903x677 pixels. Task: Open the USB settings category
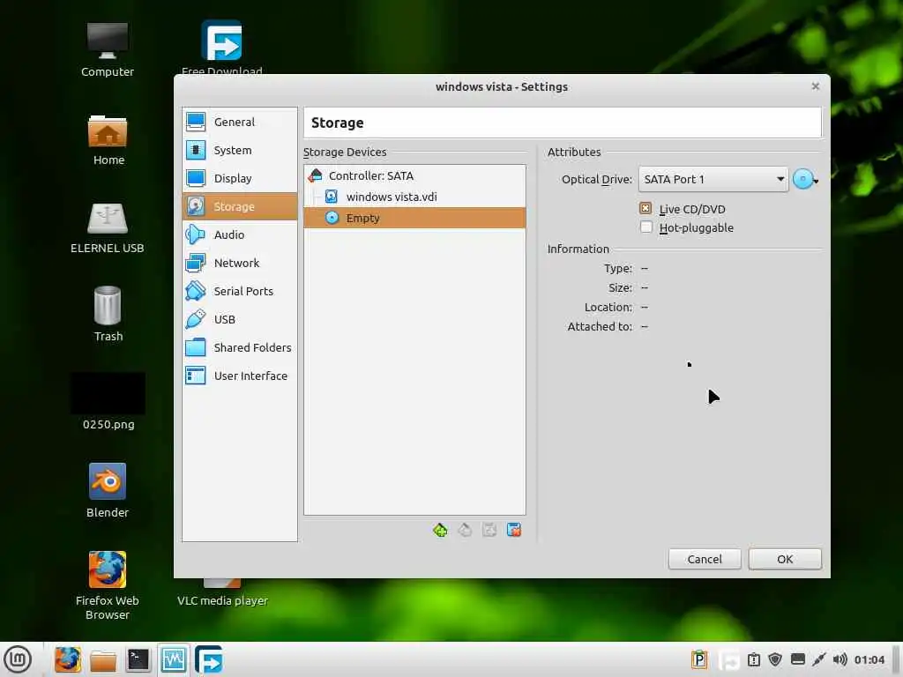(x=240, y=319)
